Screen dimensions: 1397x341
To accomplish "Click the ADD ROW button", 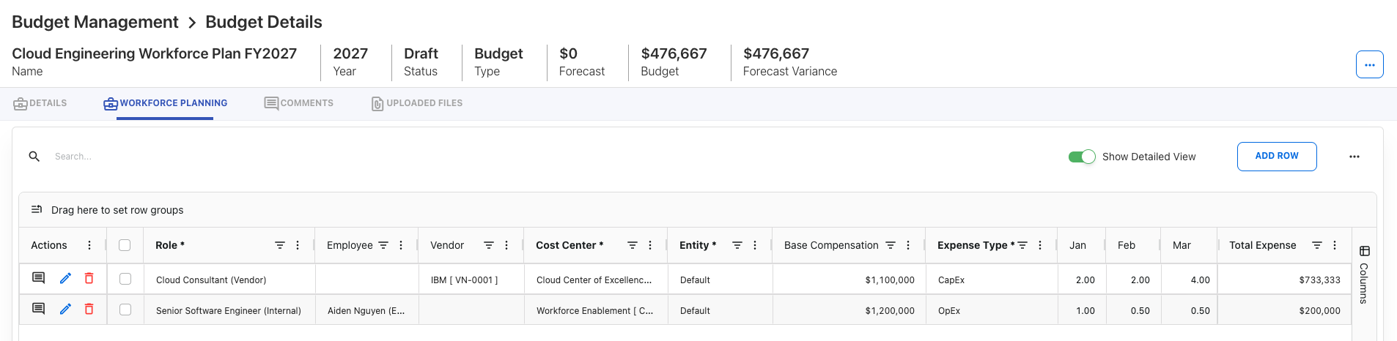I will [1276, 157].
